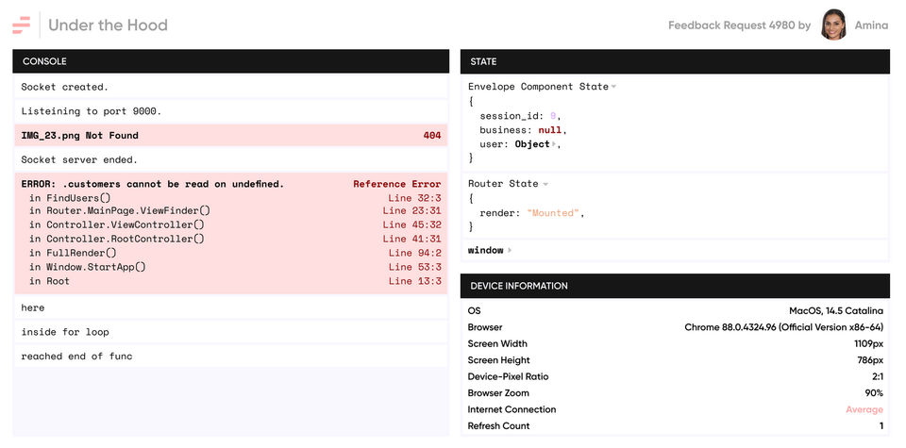Click the OS value MacOS 14.5 Catalina
The width and height of the screenshot is (906, 448).
[836, 310]
